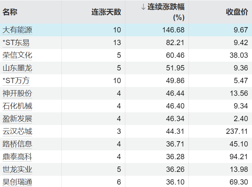Open stock link *ST万方
Screen dimensions: 252x187
click(x=16, y=81)
